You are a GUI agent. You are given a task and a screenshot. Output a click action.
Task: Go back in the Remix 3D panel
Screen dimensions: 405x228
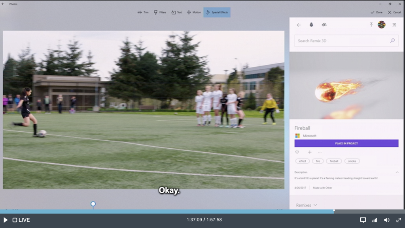click(x=299, y=25)
